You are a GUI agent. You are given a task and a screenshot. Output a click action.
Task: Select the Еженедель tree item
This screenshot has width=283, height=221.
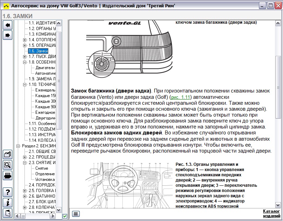(x=45, y=90)
